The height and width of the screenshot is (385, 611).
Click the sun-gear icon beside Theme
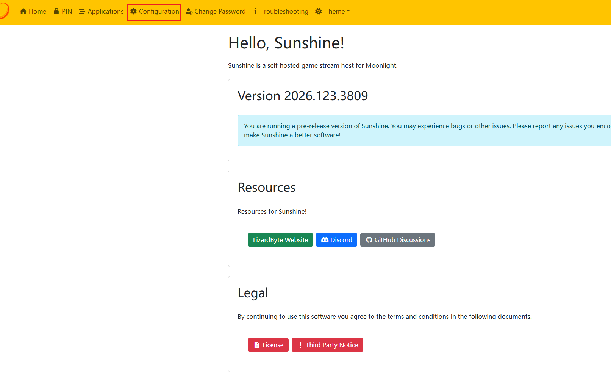coord(319,11)
